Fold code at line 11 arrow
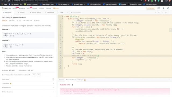 tap(62, 37)
